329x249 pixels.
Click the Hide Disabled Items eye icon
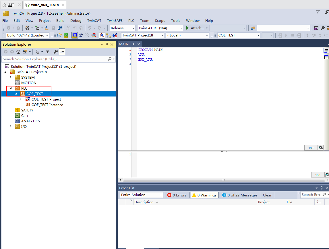click(115, 35)
